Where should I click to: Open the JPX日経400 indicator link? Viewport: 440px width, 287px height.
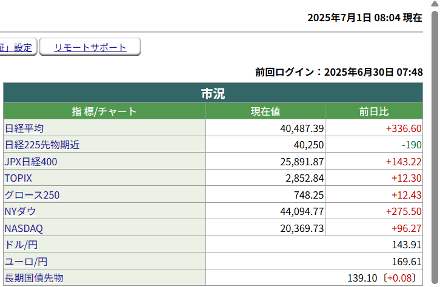coord(32,162)
